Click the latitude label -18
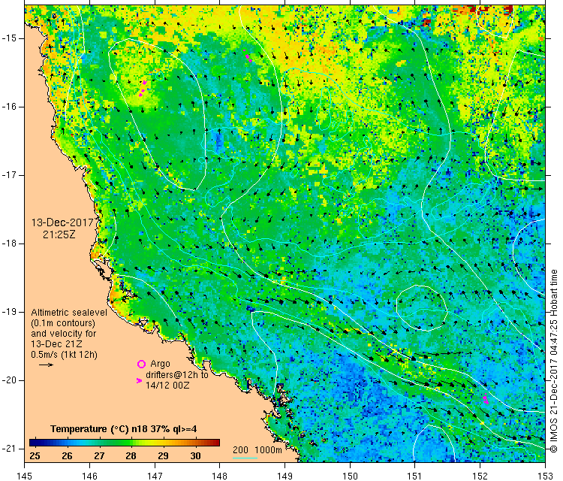563x481 pixels. pyautogui.click(x=10, y=244)
